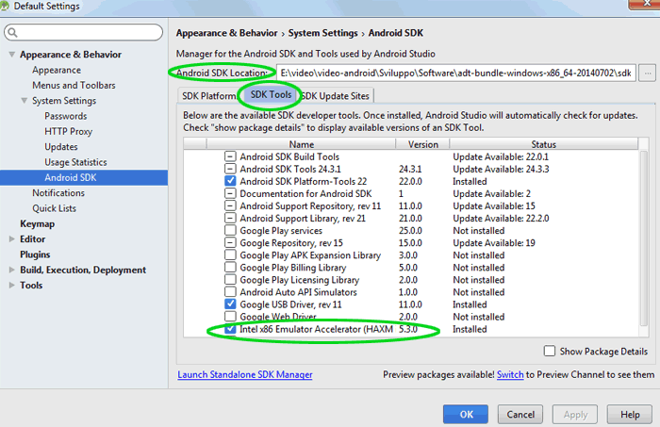
Task: Open Launch Standalone SDK Manager link
Action: (x=245, y=374)
